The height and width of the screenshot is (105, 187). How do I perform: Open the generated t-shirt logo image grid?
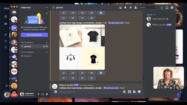point(82,47)
